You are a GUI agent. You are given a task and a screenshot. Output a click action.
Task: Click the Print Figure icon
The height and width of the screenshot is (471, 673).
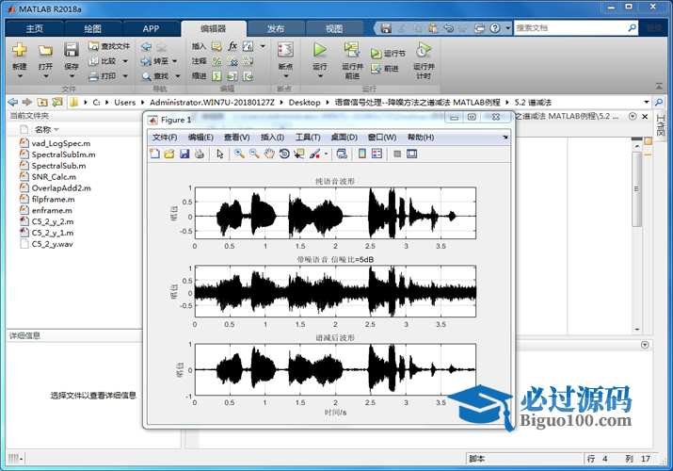(x=199, y=154)
